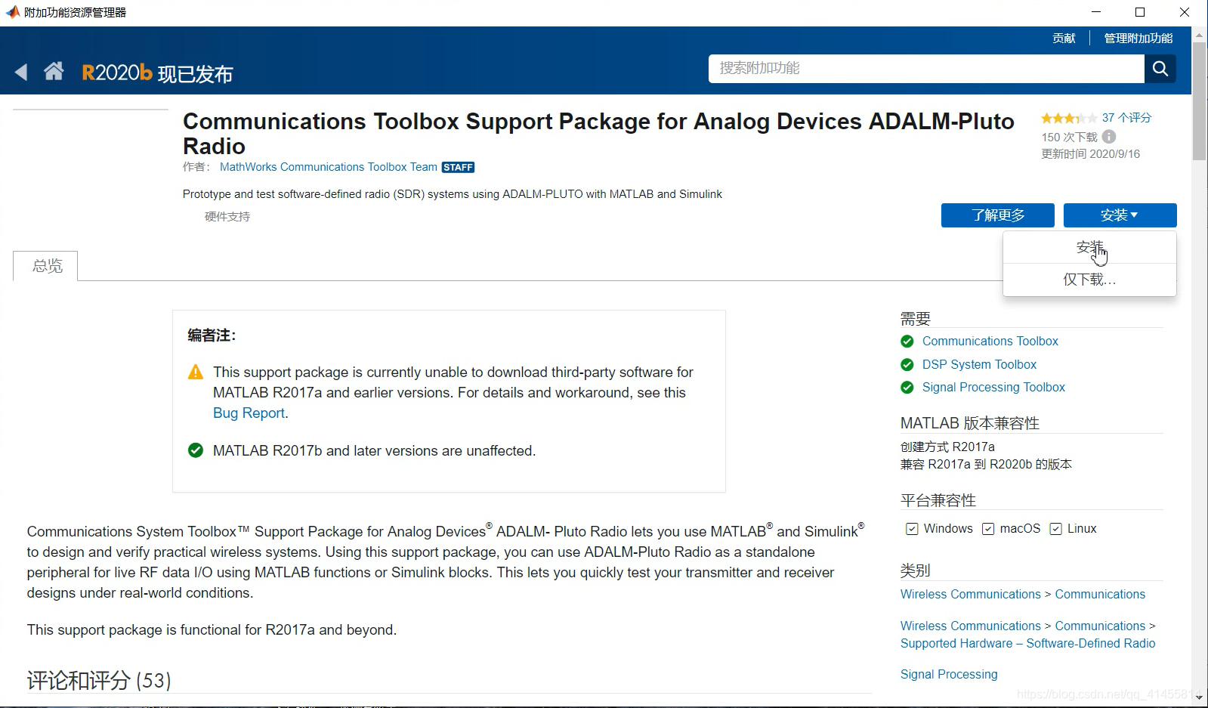This screenshot has width=1208, height=708.
Task: Click 创建方式 R2017a text
Action: [947, 447]
